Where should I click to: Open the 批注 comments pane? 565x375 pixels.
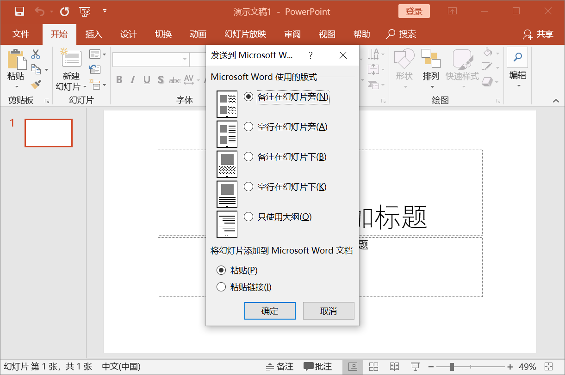[x=318, y=367]
